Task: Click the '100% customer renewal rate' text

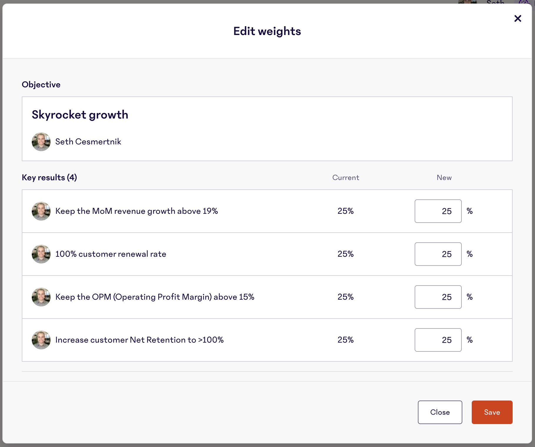Action: coord(111,254)
